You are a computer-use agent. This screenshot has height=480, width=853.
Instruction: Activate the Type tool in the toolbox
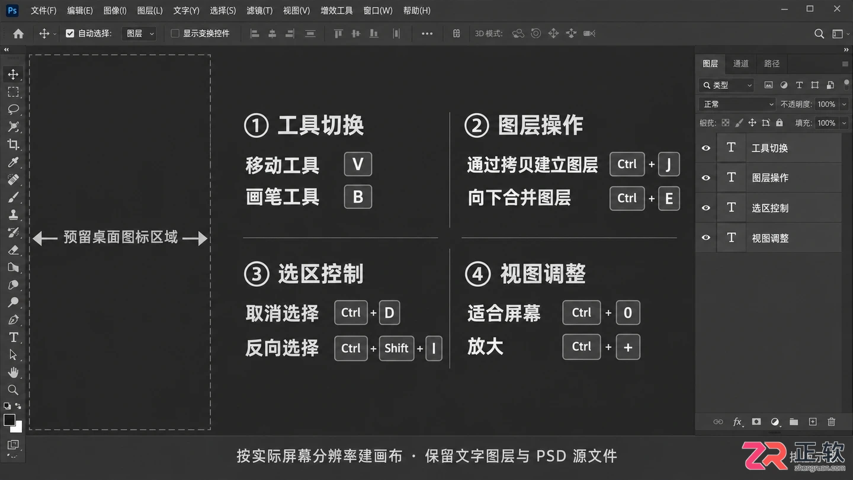(x=13, y=337)
